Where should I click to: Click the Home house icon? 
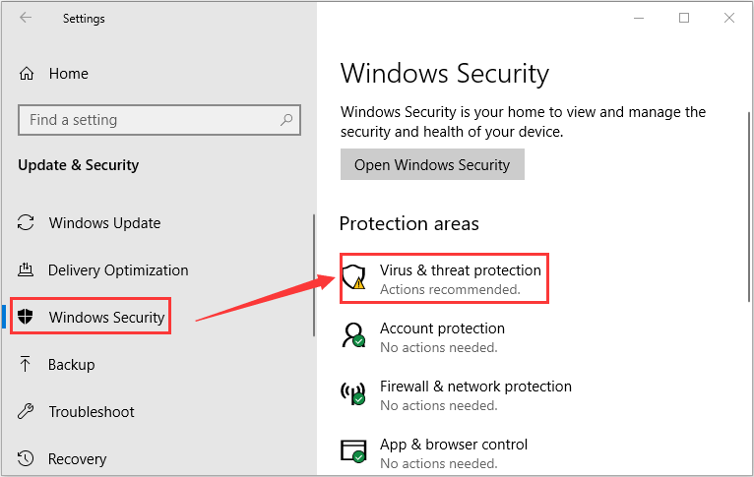(x=27, y=74)
